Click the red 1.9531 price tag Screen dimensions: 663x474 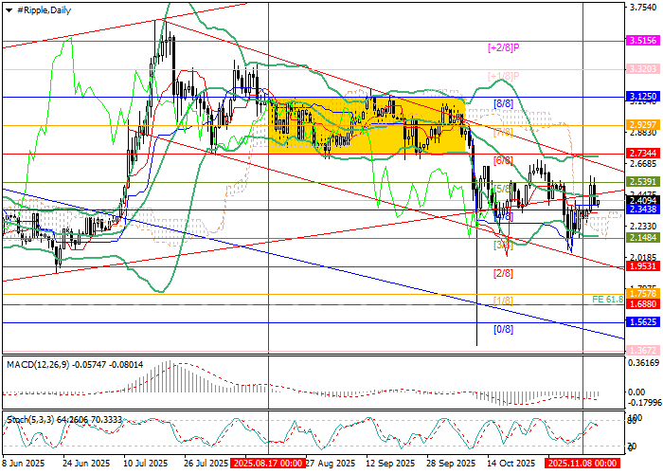644,266
